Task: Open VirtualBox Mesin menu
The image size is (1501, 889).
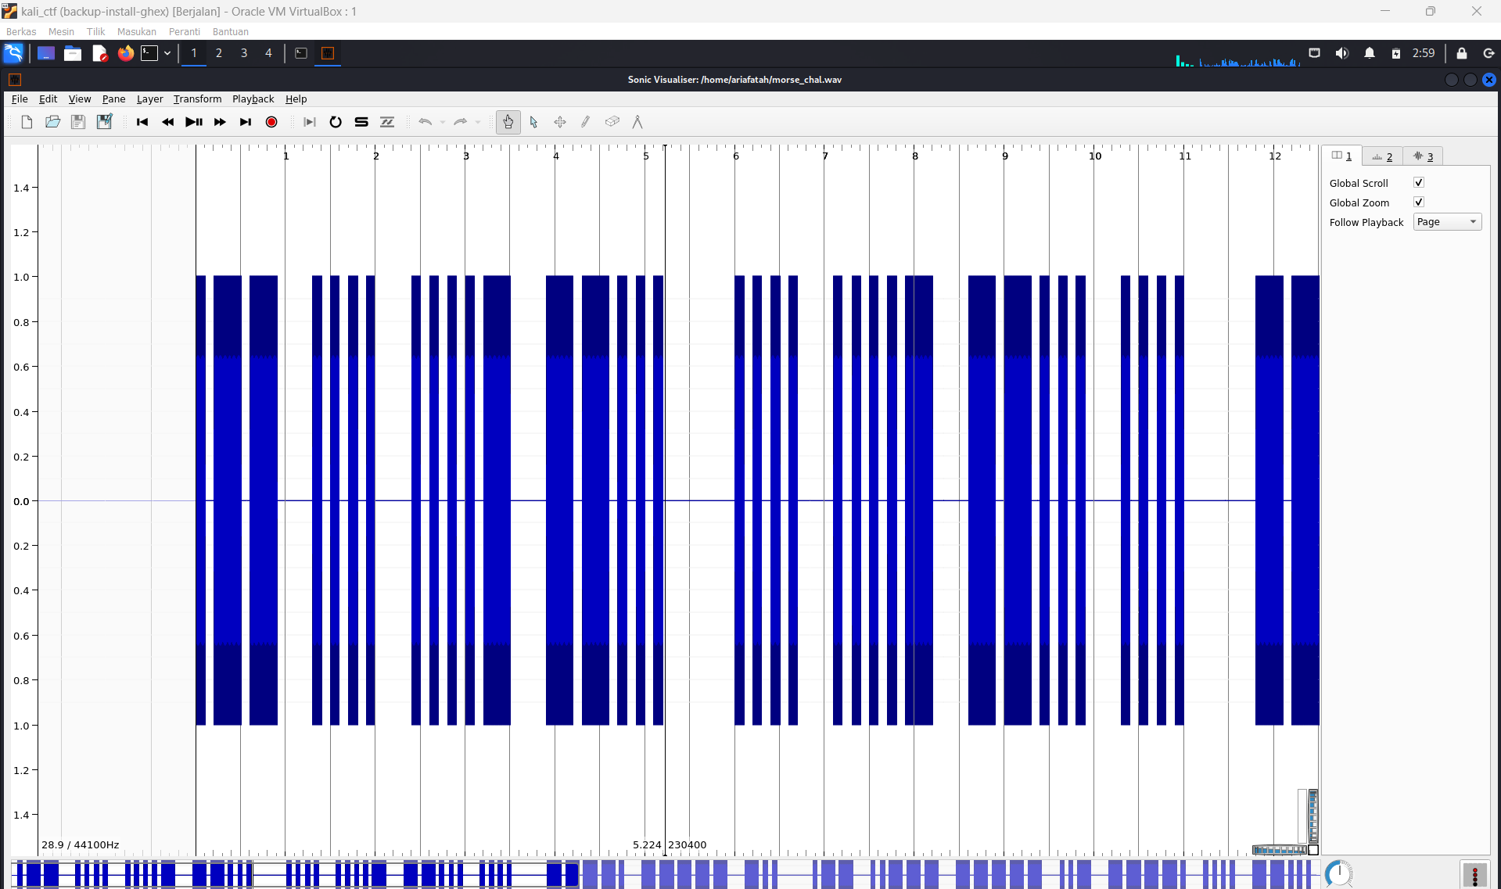Action: click(x=61, y=32)
